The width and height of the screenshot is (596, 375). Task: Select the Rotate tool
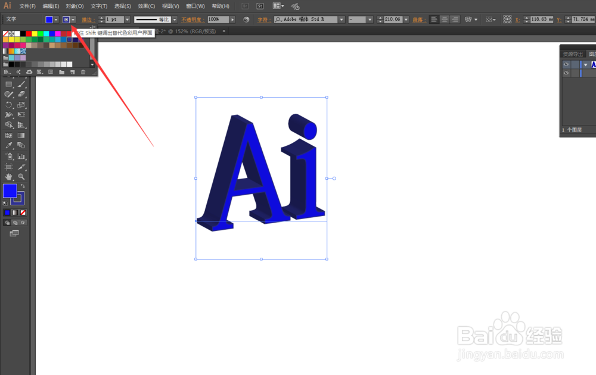pyautogui.click(x=9, y=104)
